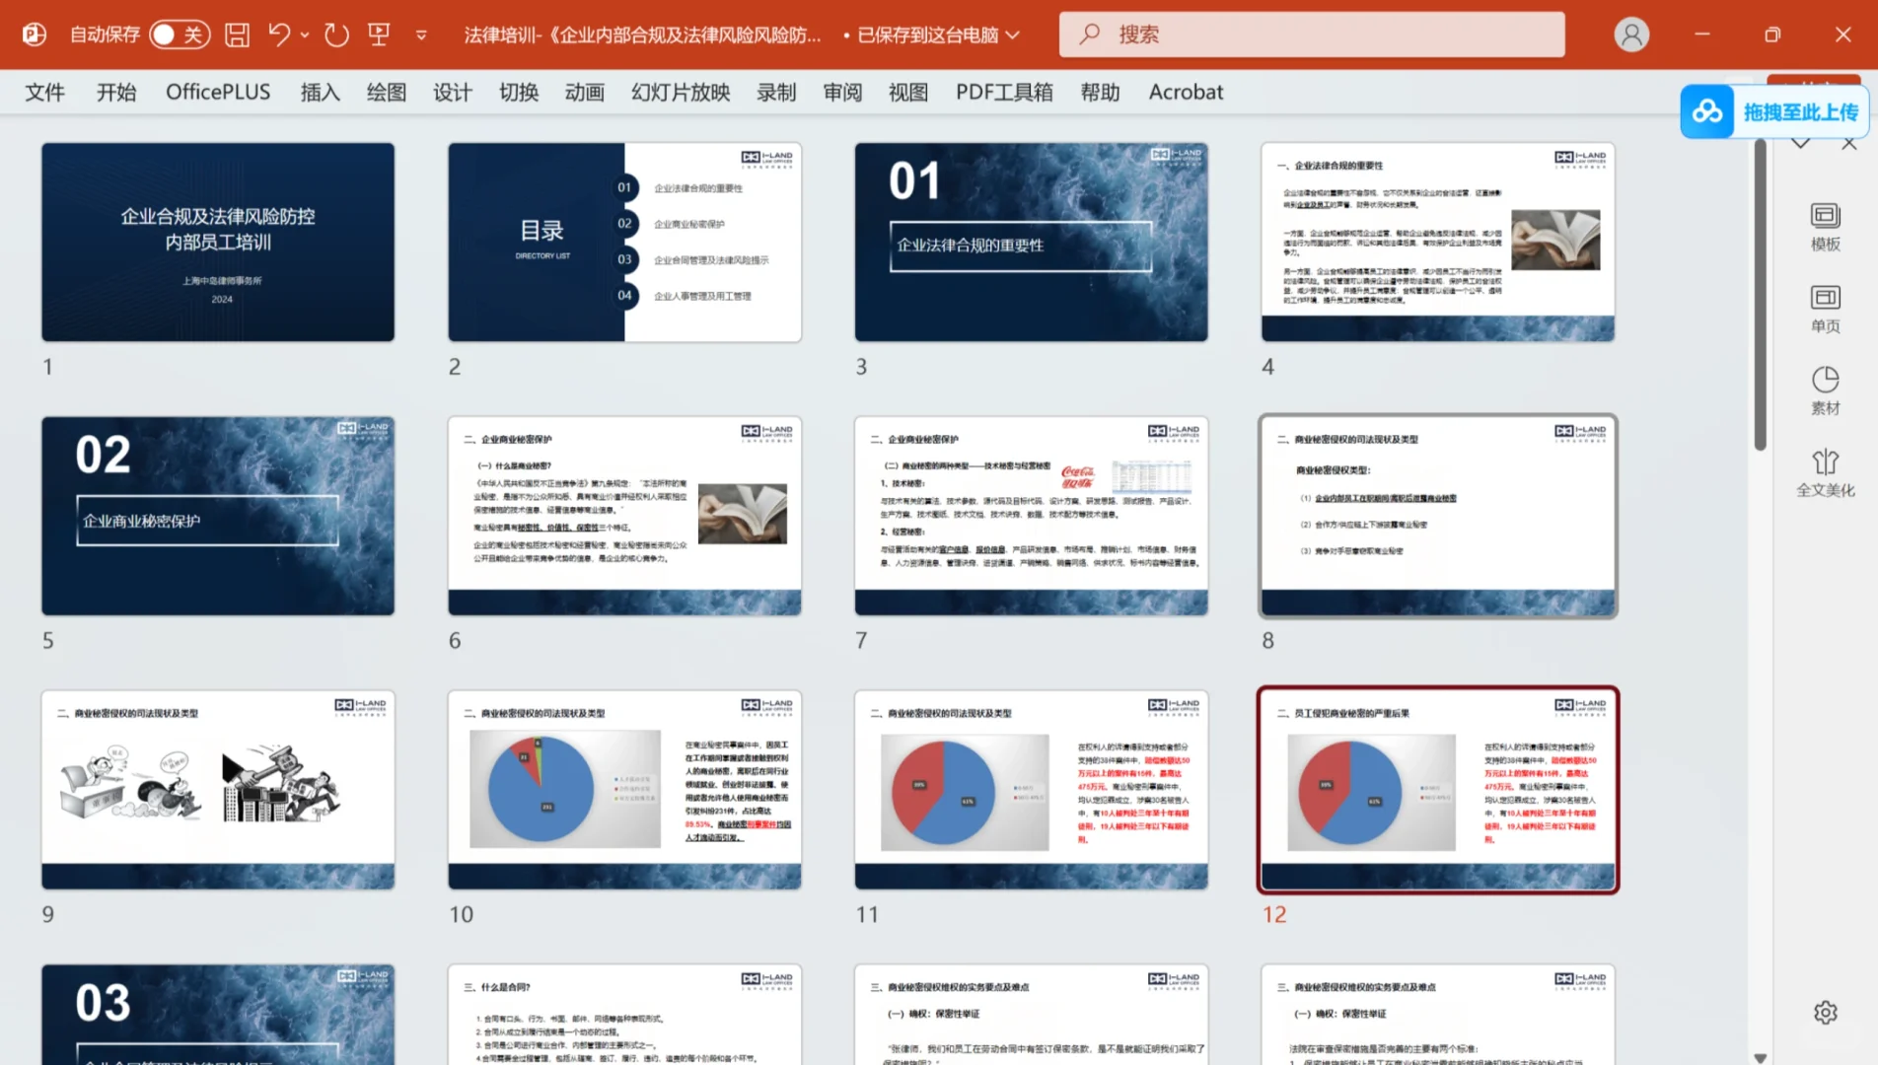Click the 拖拽至此上传 cloud upload button

point(1774,111)
